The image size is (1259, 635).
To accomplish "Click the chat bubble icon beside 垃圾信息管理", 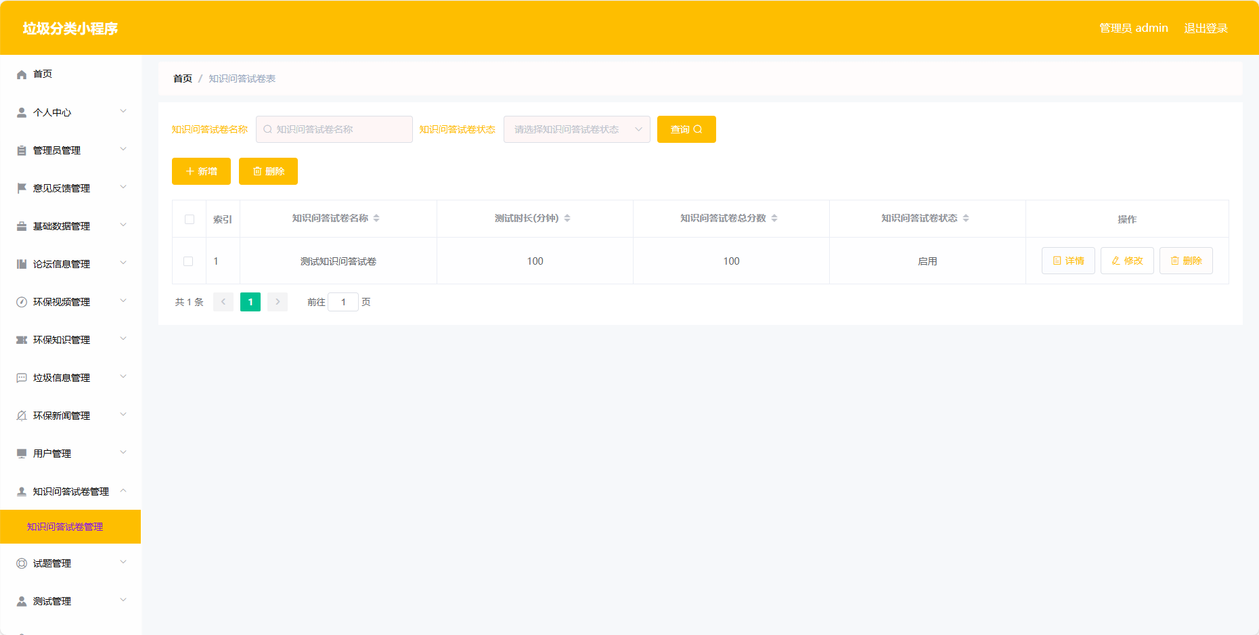I will 22,378.
